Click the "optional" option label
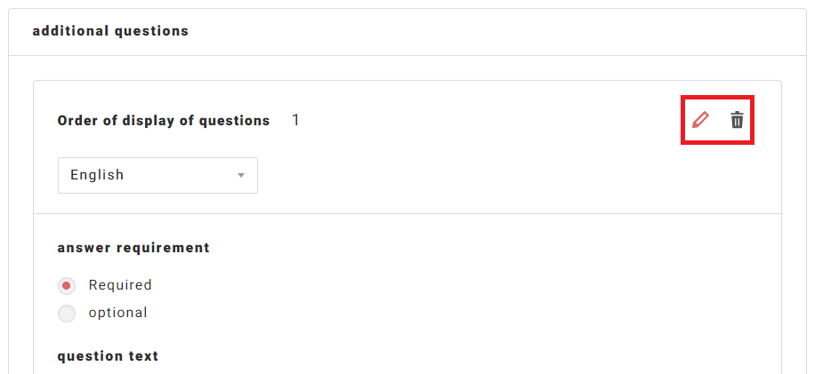 (117, 313)
